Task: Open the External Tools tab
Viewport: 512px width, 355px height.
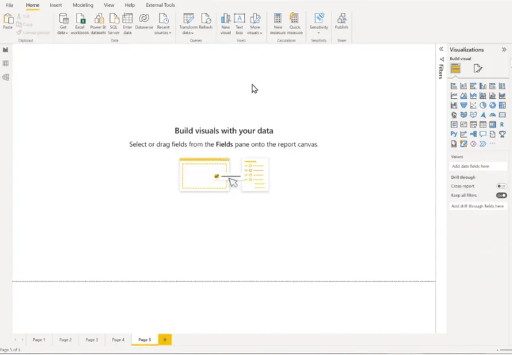Action: pos(161,5)
